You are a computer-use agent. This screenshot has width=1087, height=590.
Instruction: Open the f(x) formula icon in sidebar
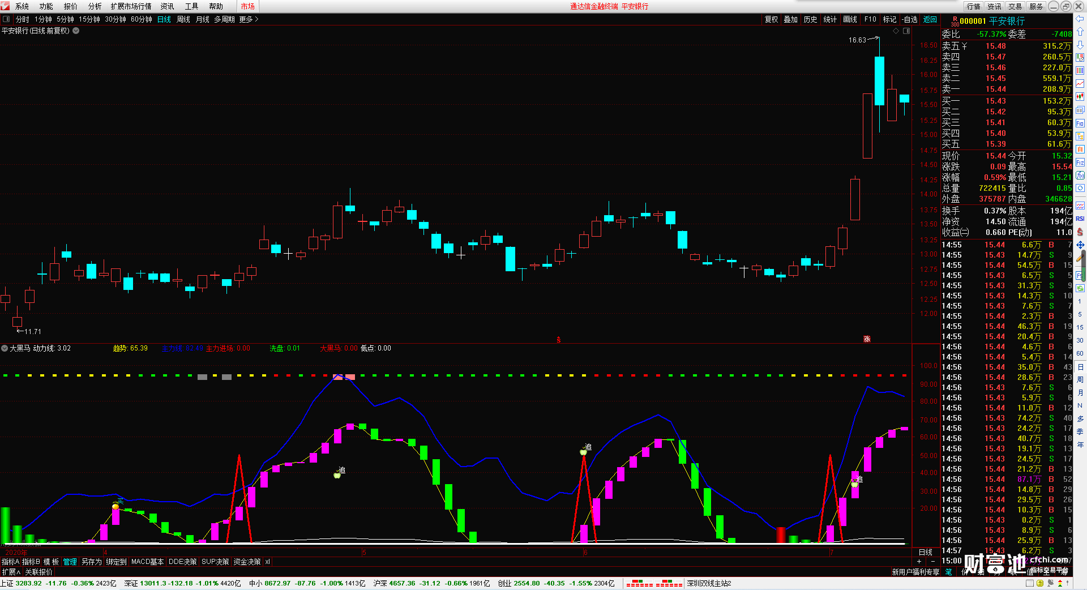click(1080, 176)
